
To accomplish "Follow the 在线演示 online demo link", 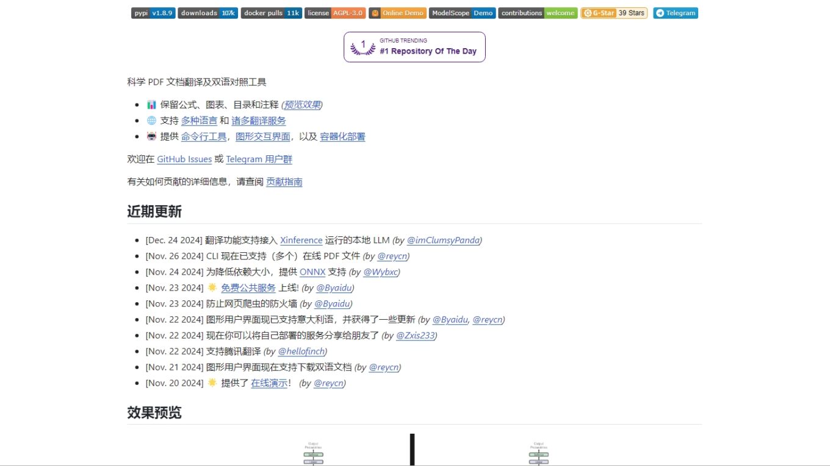I will point(269,383).
